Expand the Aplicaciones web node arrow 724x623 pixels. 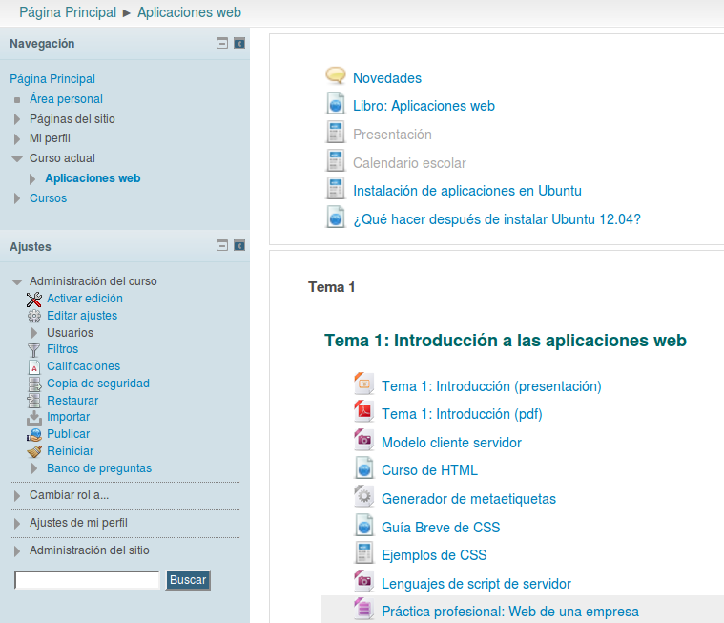point(32,178)
